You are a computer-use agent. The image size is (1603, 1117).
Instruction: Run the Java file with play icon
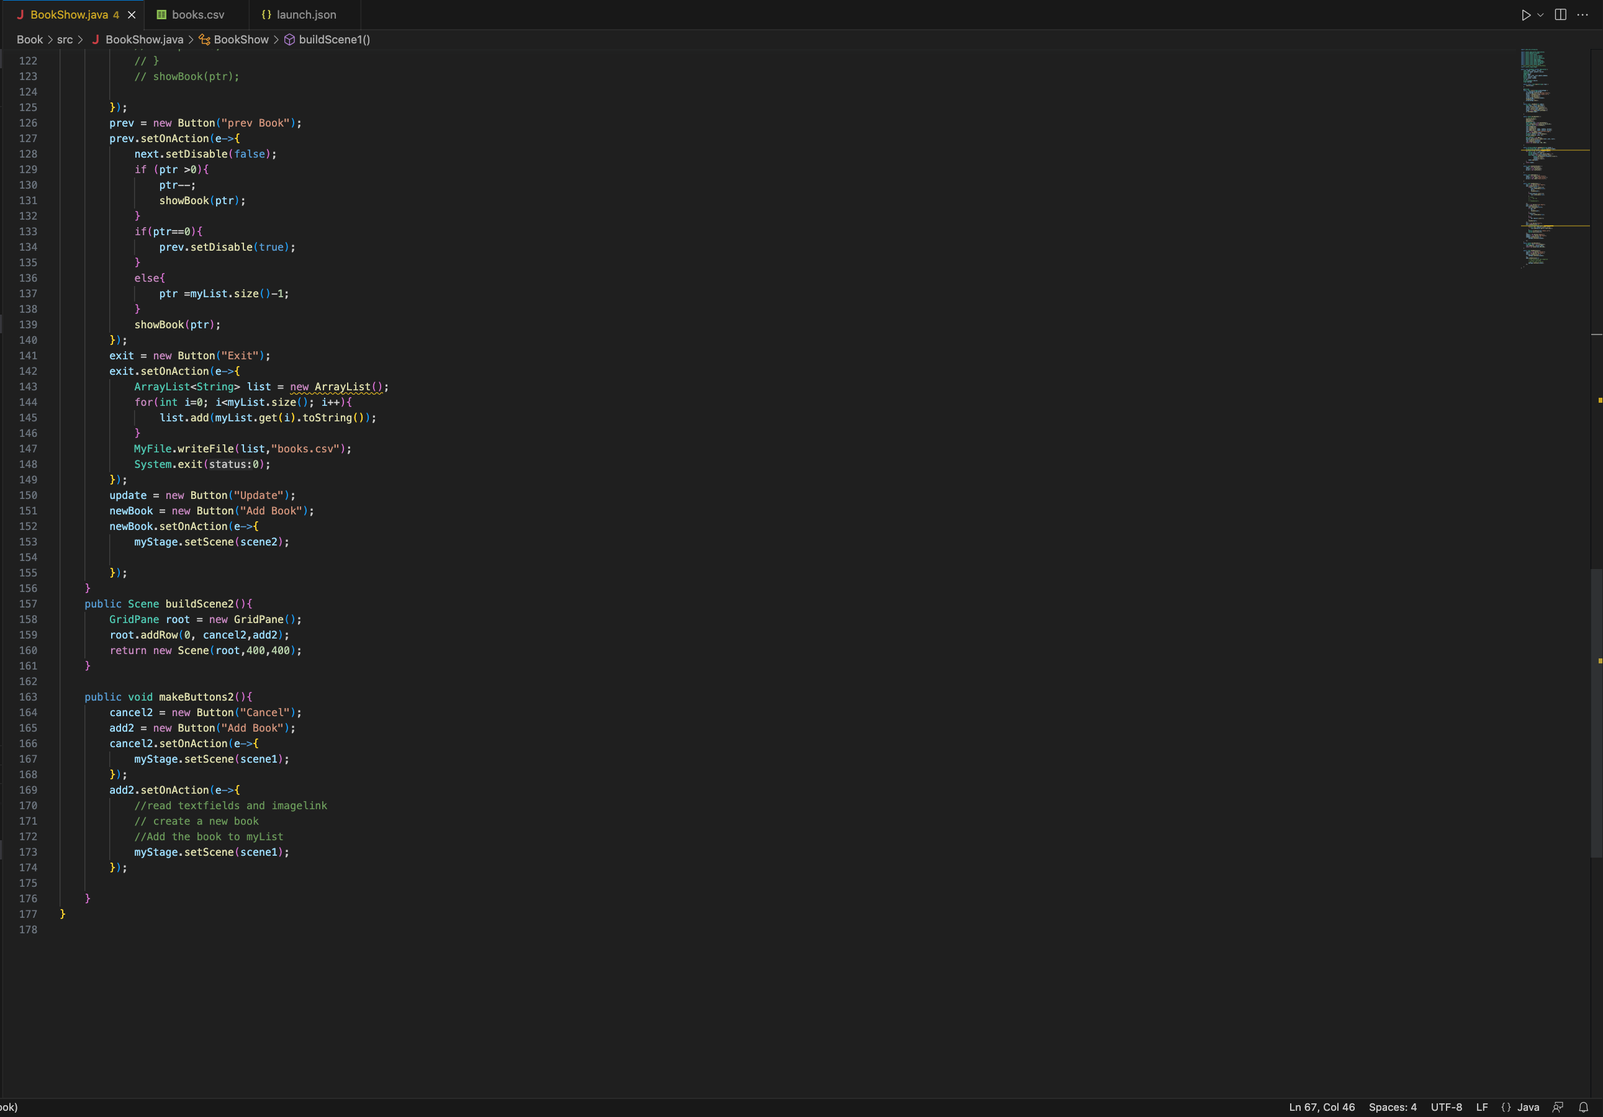(1525, 15)
